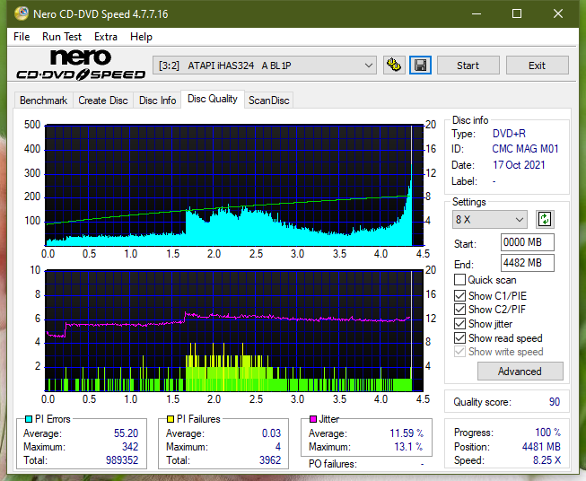Close the Nero CD-DVD Speed window
This screenshot has height=481, width=586.
pos(558,13)
